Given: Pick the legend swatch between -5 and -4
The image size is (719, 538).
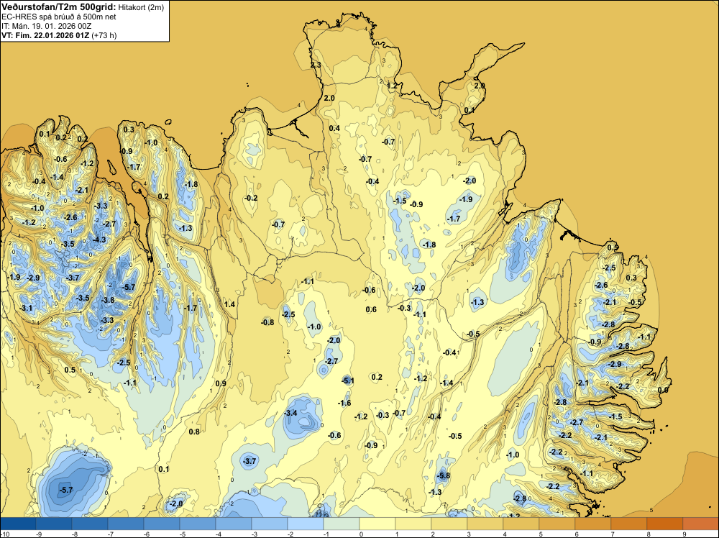Looking at the screenshot, I should 198,524.
